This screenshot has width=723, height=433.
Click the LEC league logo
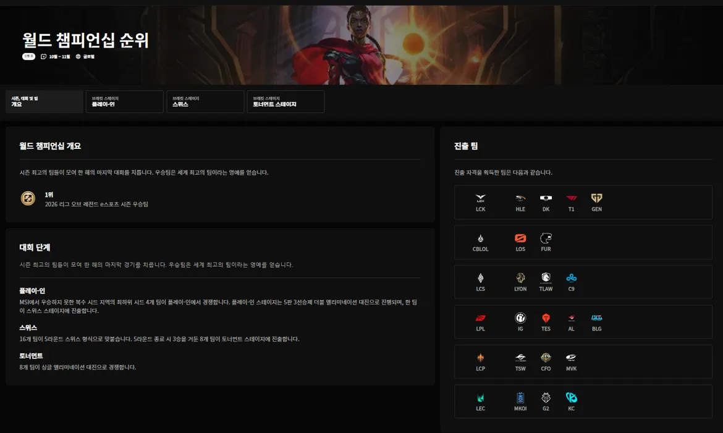(481, 398)
